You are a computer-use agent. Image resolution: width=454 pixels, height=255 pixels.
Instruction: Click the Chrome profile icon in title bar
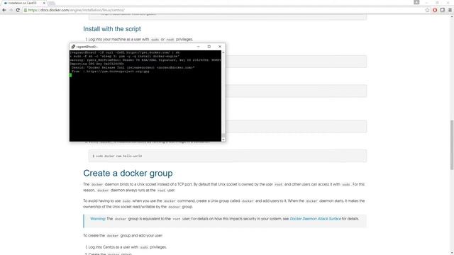416,2
